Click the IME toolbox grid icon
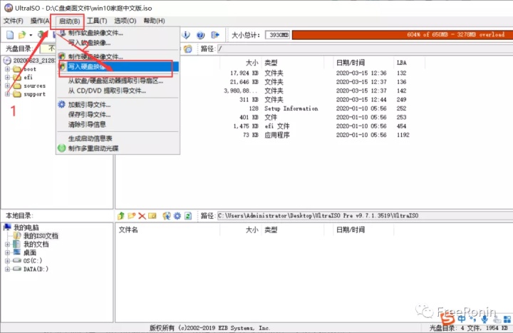 (x=507, y=319)
